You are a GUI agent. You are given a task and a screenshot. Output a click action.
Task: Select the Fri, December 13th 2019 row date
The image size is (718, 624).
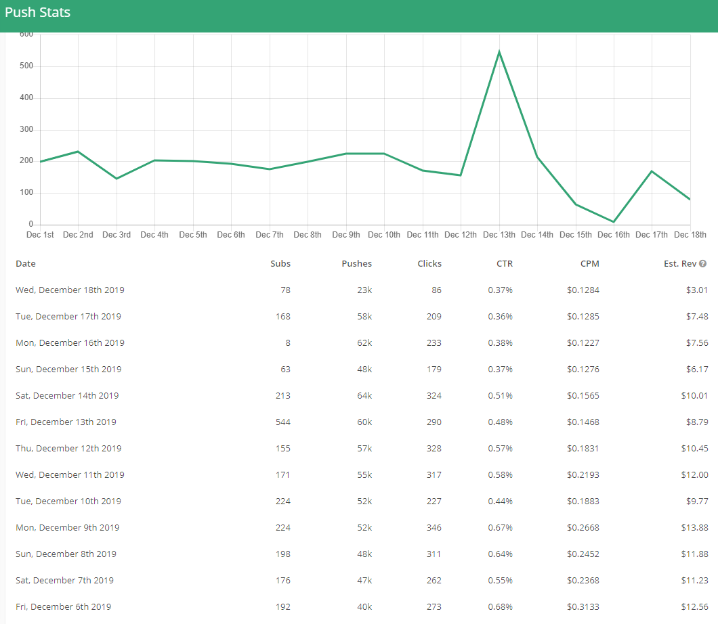click(66, 422)
